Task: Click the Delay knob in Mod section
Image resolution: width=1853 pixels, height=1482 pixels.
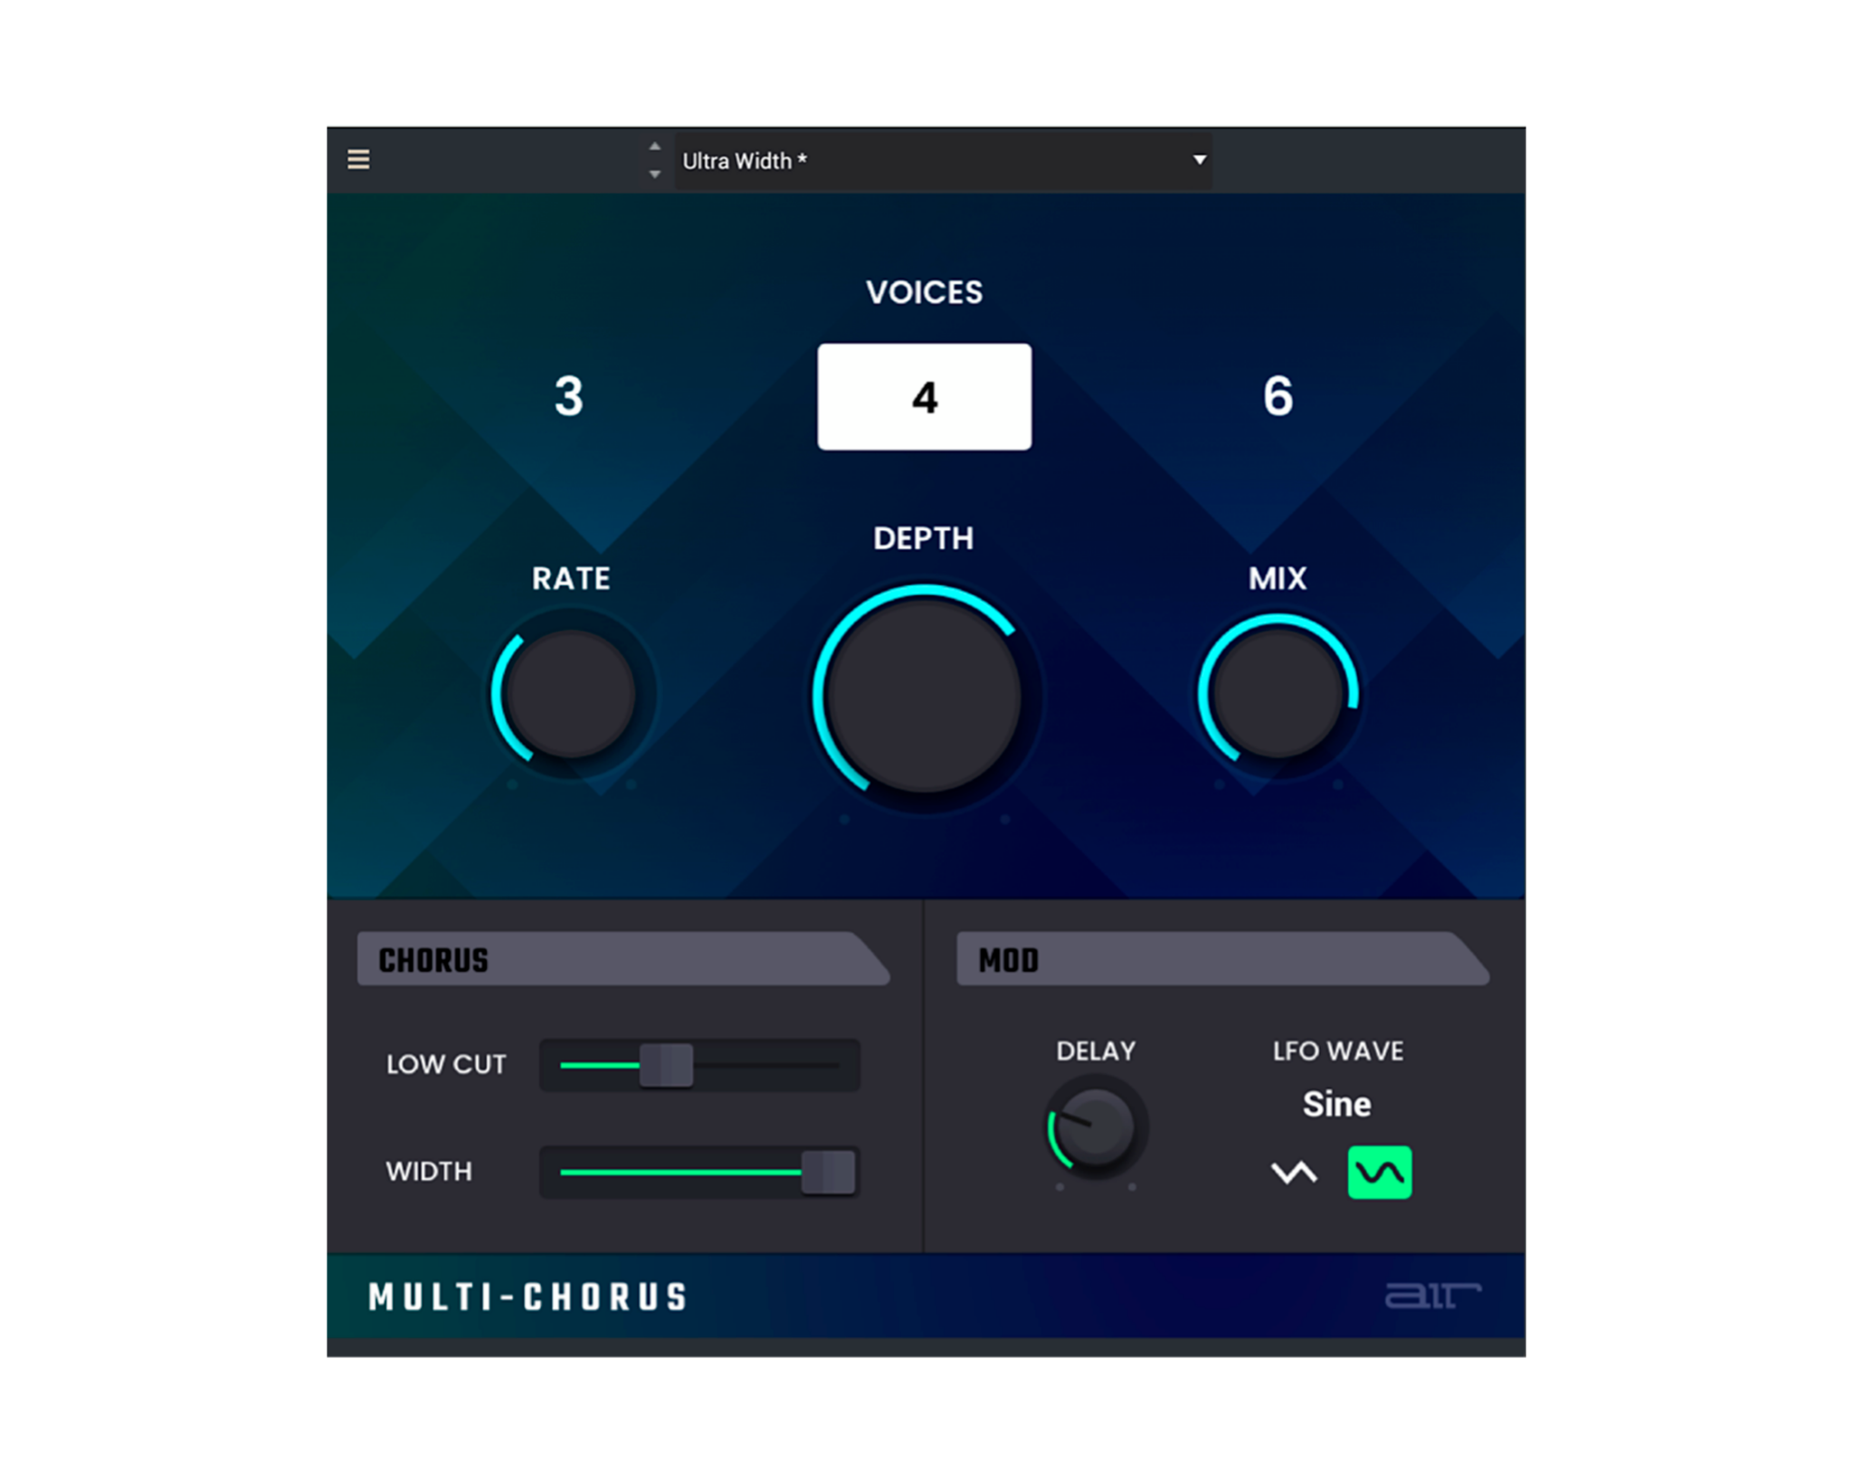Action: point(1096,1127)
